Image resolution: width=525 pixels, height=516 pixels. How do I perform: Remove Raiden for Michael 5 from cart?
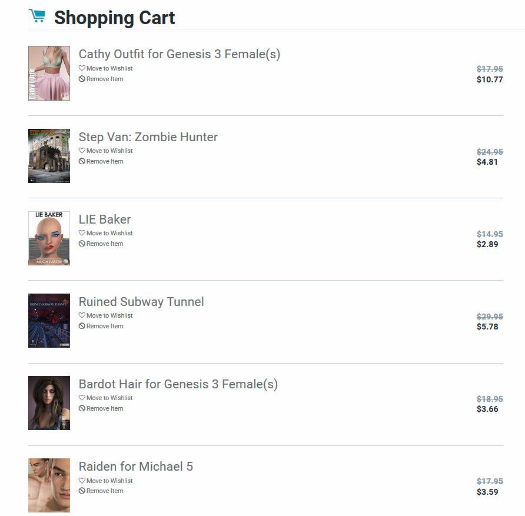[x=104, y=491]
